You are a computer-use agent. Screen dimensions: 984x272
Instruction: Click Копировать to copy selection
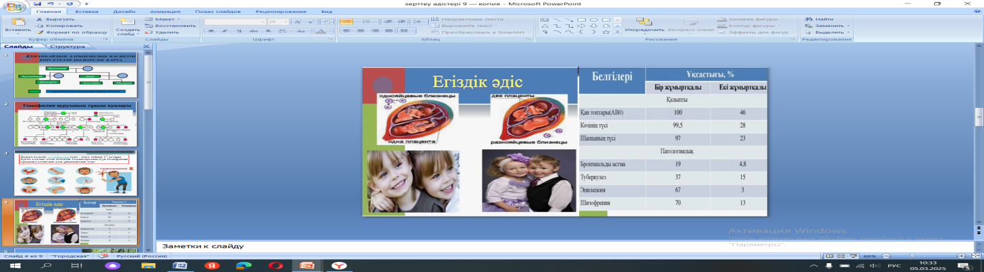click(58, 25)
